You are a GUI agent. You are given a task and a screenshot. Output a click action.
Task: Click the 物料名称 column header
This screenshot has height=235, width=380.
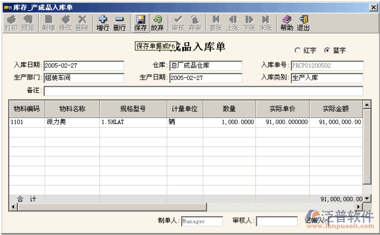coord(73,108)
